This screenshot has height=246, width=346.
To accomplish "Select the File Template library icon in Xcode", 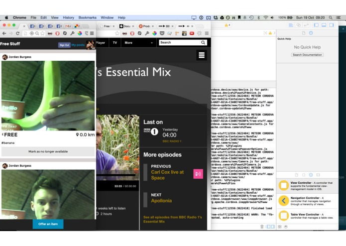I will (296, 175).
